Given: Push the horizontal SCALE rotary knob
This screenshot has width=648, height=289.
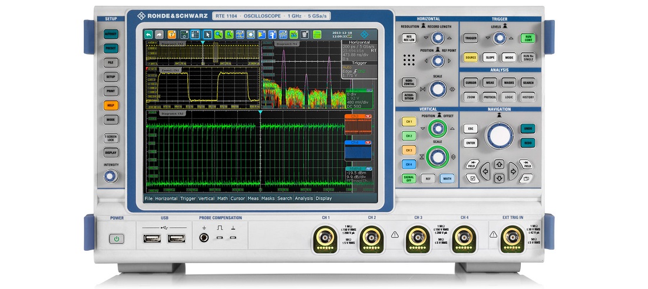Looking at the screenshot, I should click(x=438, y=89).
